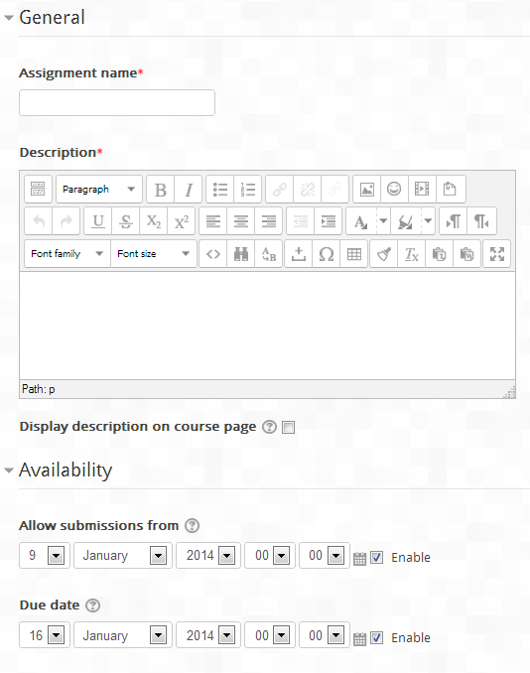The width and height of the screenshot is (530, 673).
Task: Open the Paragraph format dropdown
Action: [x=99, y=190]
